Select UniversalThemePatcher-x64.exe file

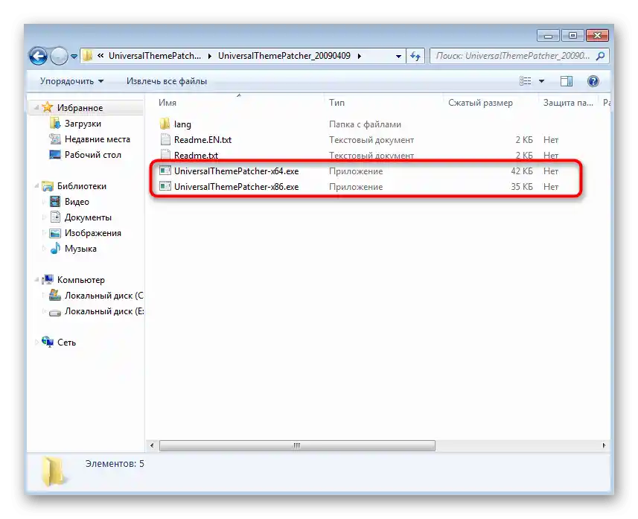236,171
